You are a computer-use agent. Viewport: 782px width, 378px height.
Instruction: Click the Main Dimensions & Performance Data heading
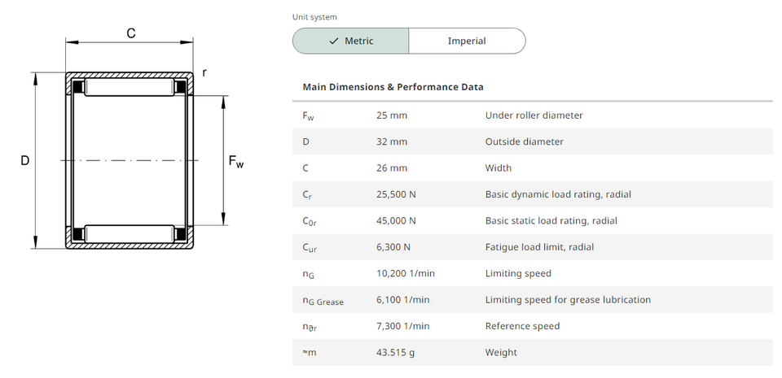point(393,87)
